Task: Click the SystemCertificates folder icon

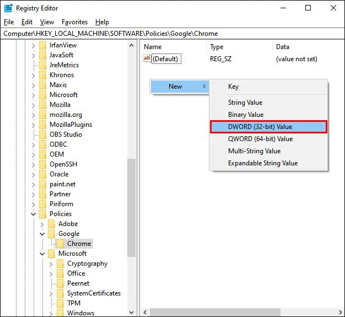Action: [60, 293]
